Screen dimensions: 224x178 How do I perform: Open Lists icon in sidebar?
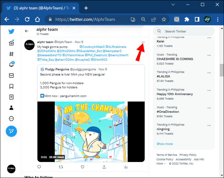click(11, 97)
